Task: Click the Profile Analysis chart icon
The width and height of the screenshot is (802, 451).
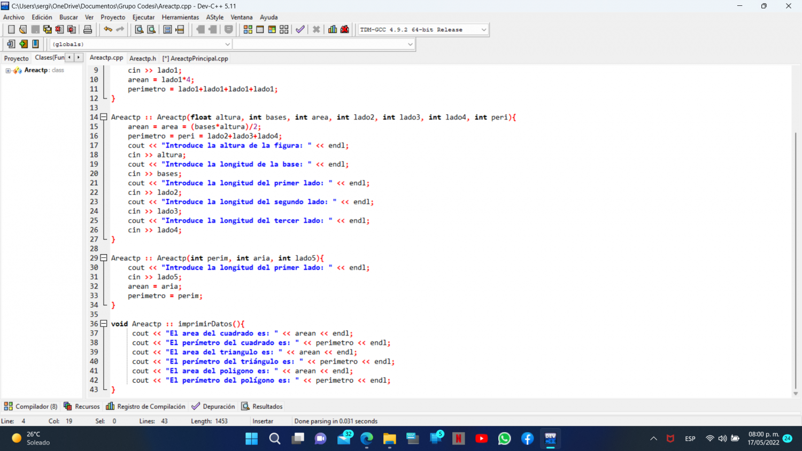Action: [x=333, y=29]
